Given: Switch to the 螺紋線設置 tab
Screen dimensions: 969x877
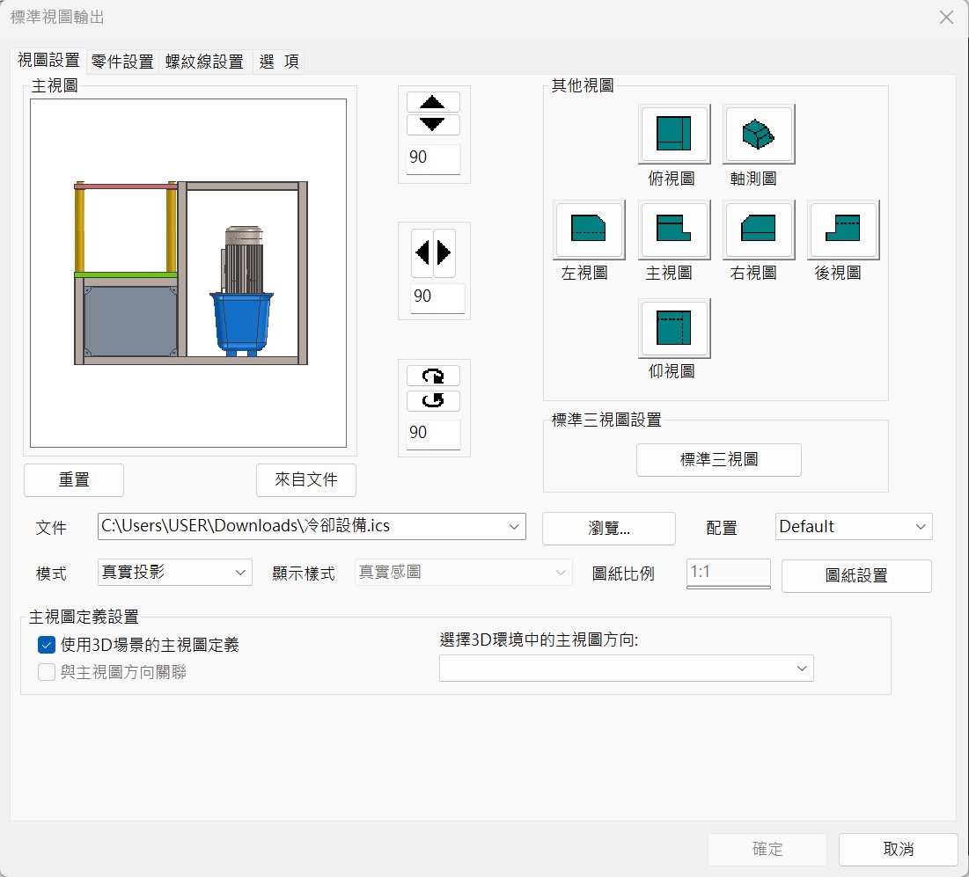Looking at the screenshot, I should tap(204, 62).
